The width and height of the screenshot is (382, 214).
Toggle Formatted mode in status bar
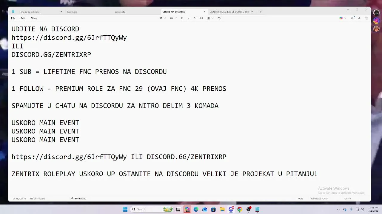79,199
